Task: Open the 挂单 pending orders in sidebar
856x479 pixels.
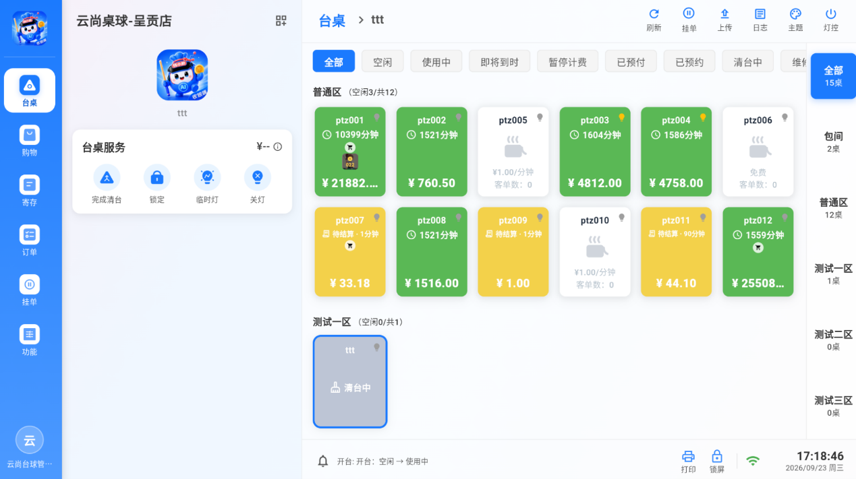Action: (30, 290)
